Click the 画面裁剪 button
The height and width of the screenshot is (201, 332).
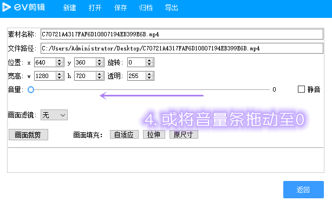coord(28,135)
